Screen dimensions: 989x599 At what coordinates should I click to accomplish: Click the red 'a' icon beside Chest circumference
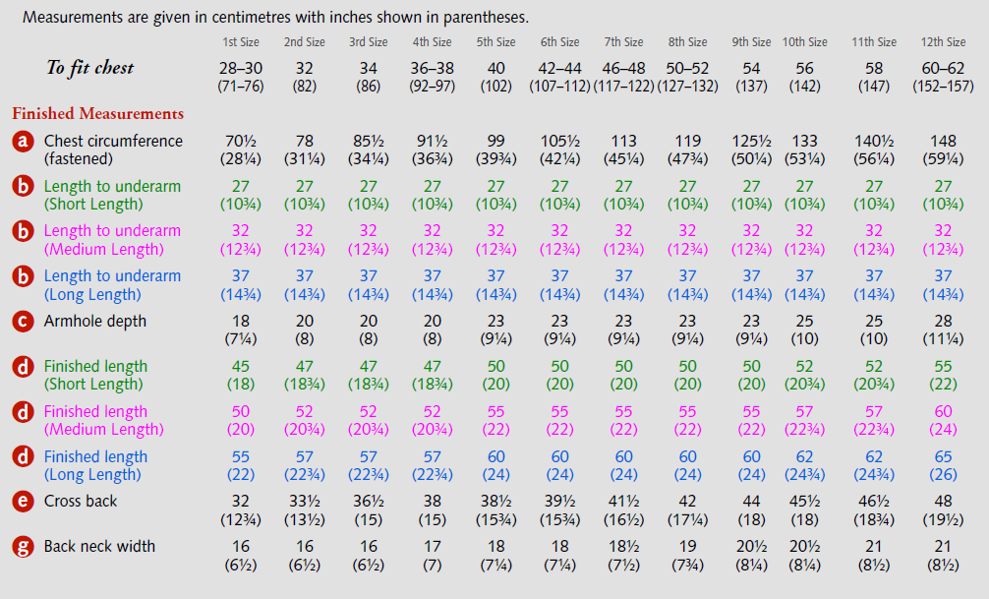[23, 142]
